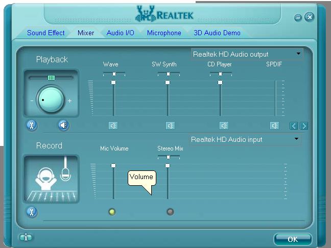This screenshot has width=331, height=248.
Task: Mute the Wave channel
Action: click(x=113, y=126)
